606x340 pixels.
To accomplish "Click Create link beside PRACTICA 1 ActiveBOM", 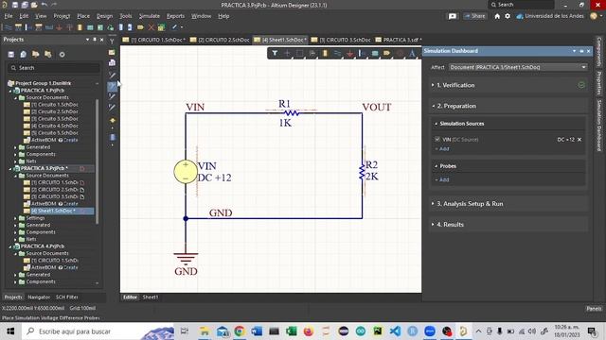I will pyautogui.click(x=71, y=140).
